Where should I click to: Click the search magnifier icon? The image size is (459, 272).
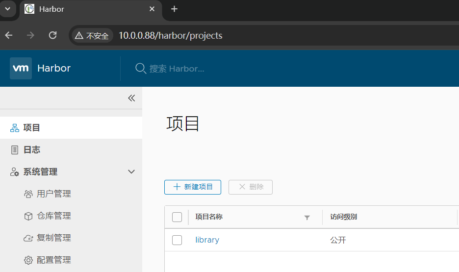click(x=141, y=68)
